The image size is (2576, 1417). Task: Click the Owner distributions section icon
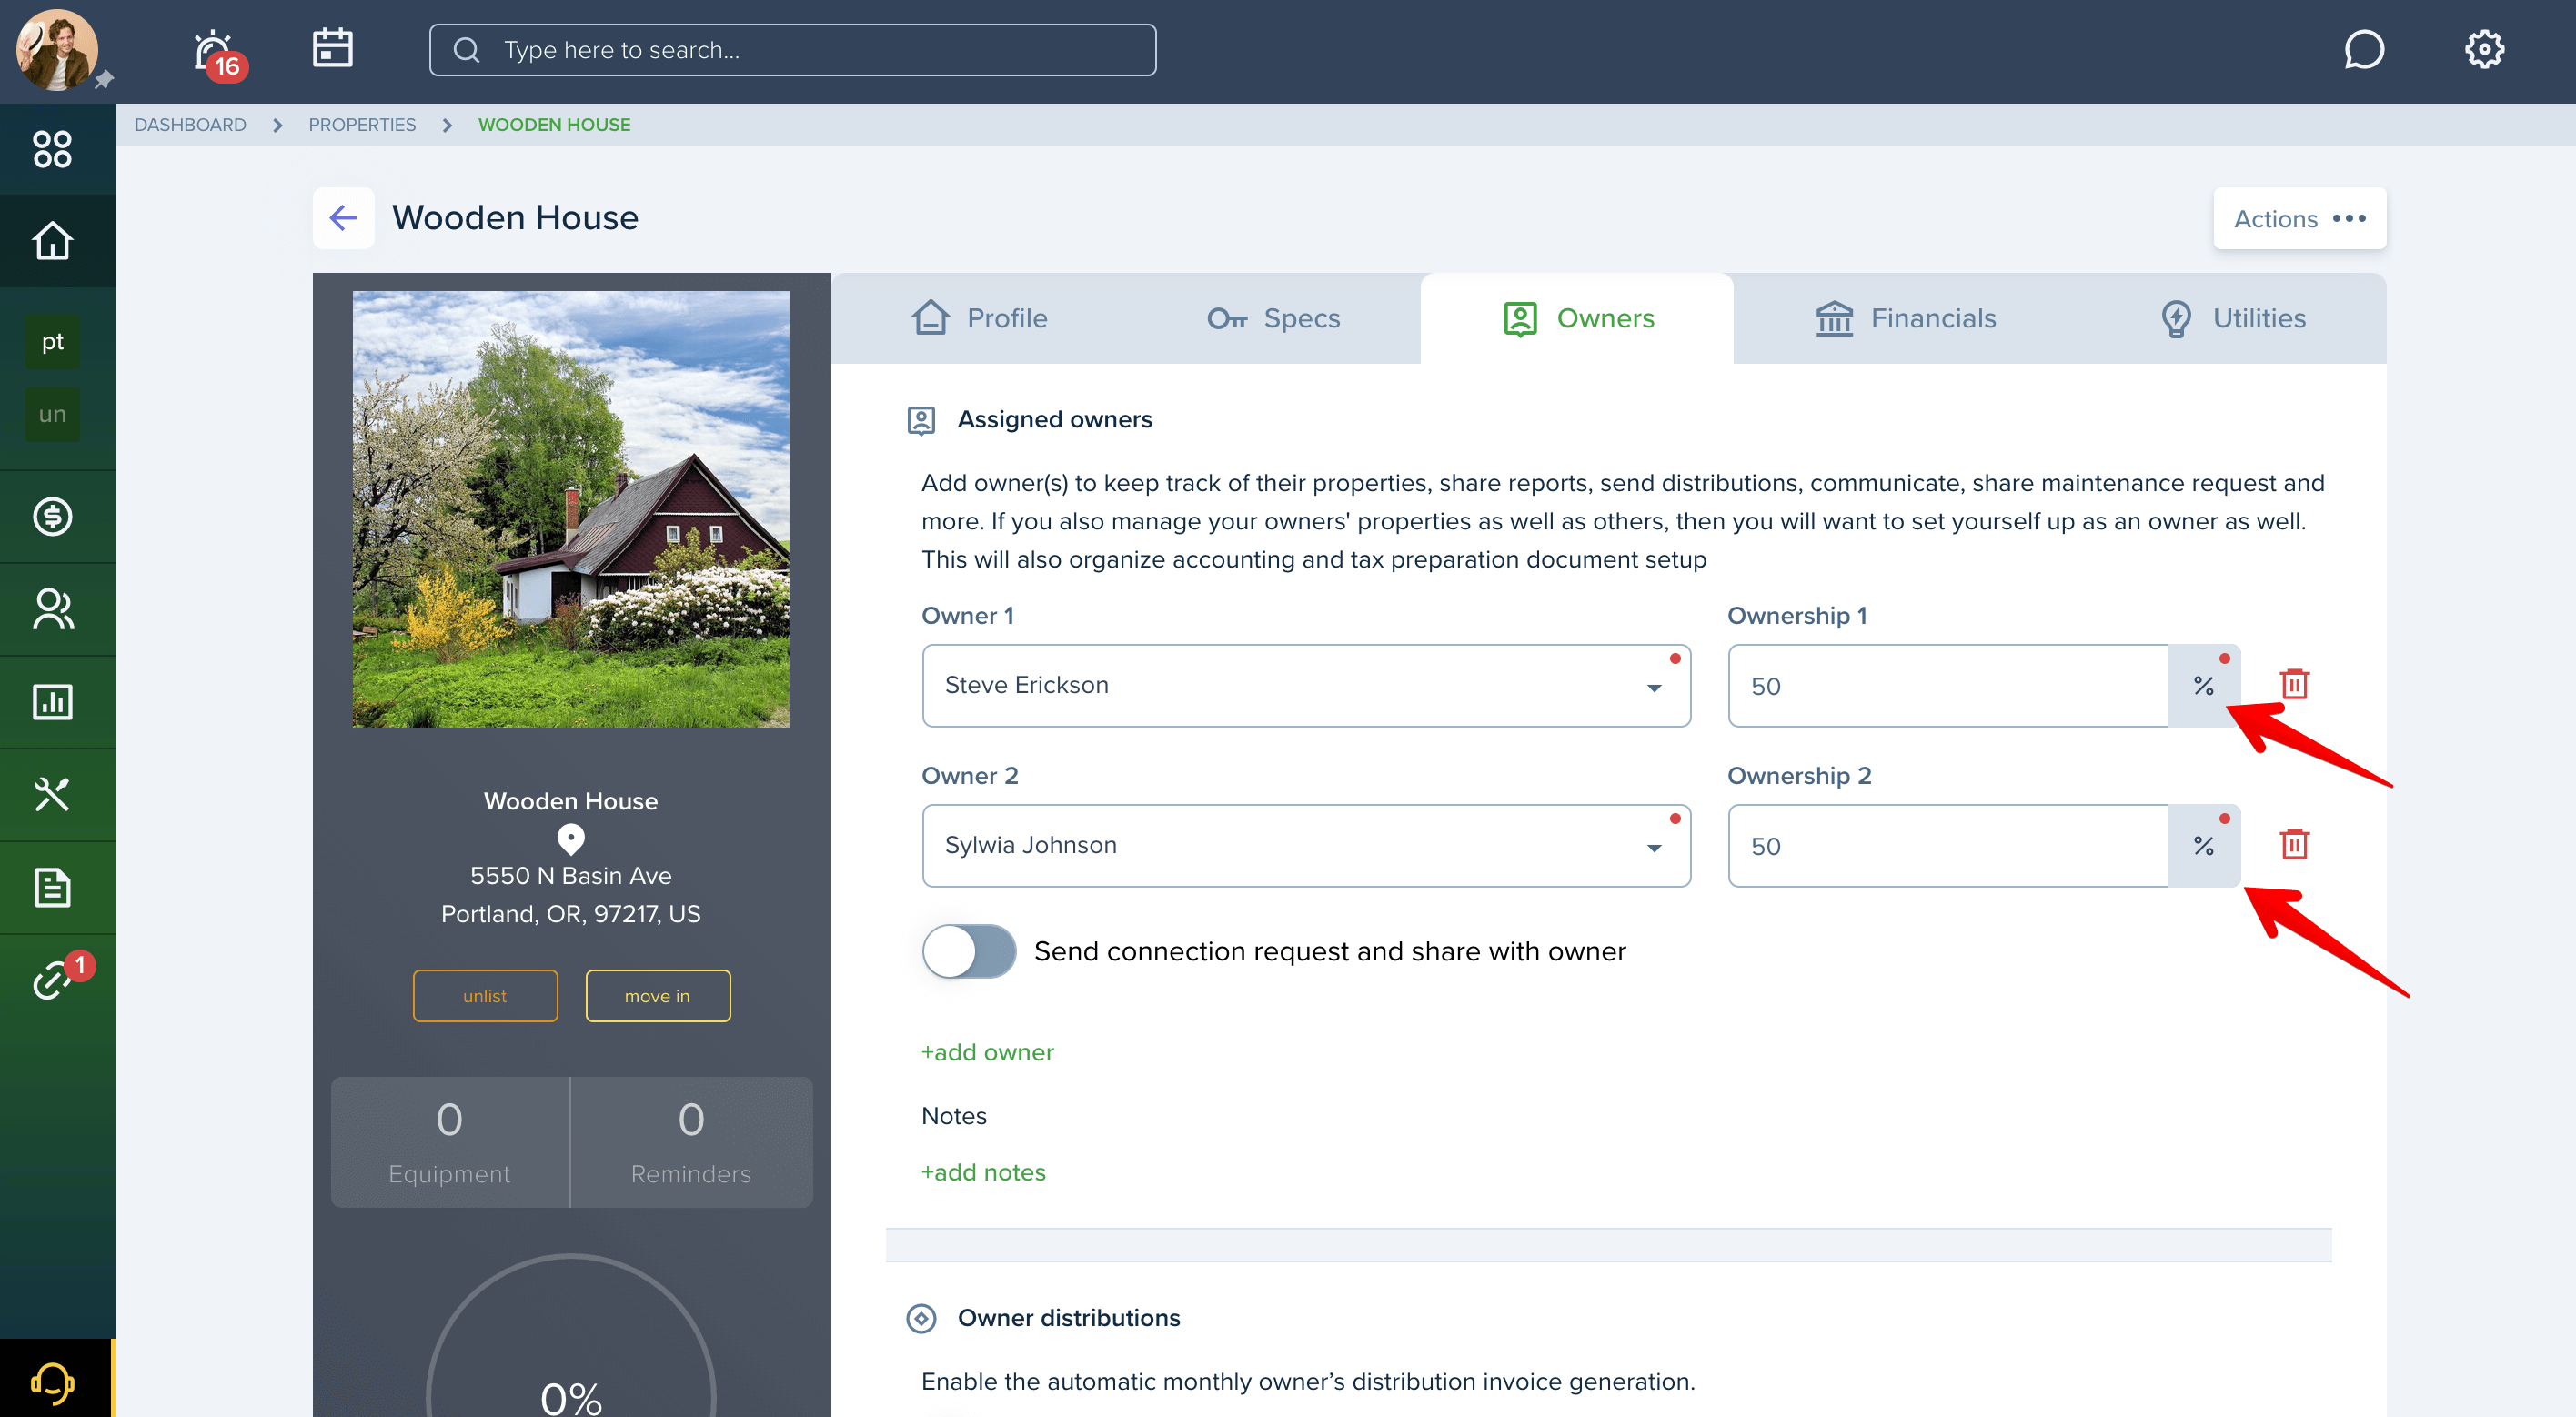921,1318
